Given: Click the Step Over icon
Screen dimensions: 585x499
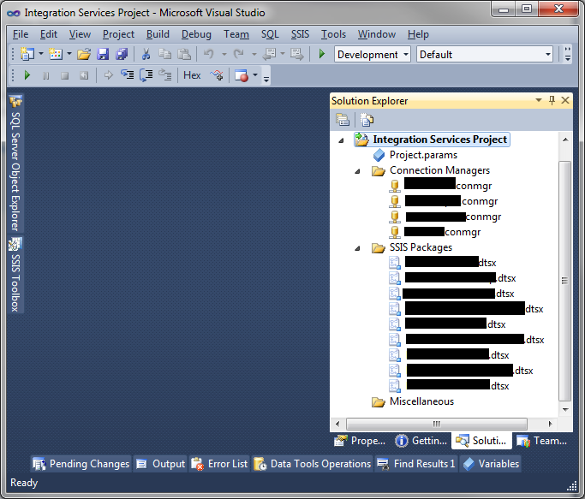Looking at the screenshot, I should (x=146, y=75).
